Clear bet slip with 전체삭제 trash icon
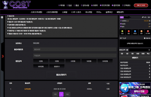The image size is (151, 97). [x=147, y=38]
